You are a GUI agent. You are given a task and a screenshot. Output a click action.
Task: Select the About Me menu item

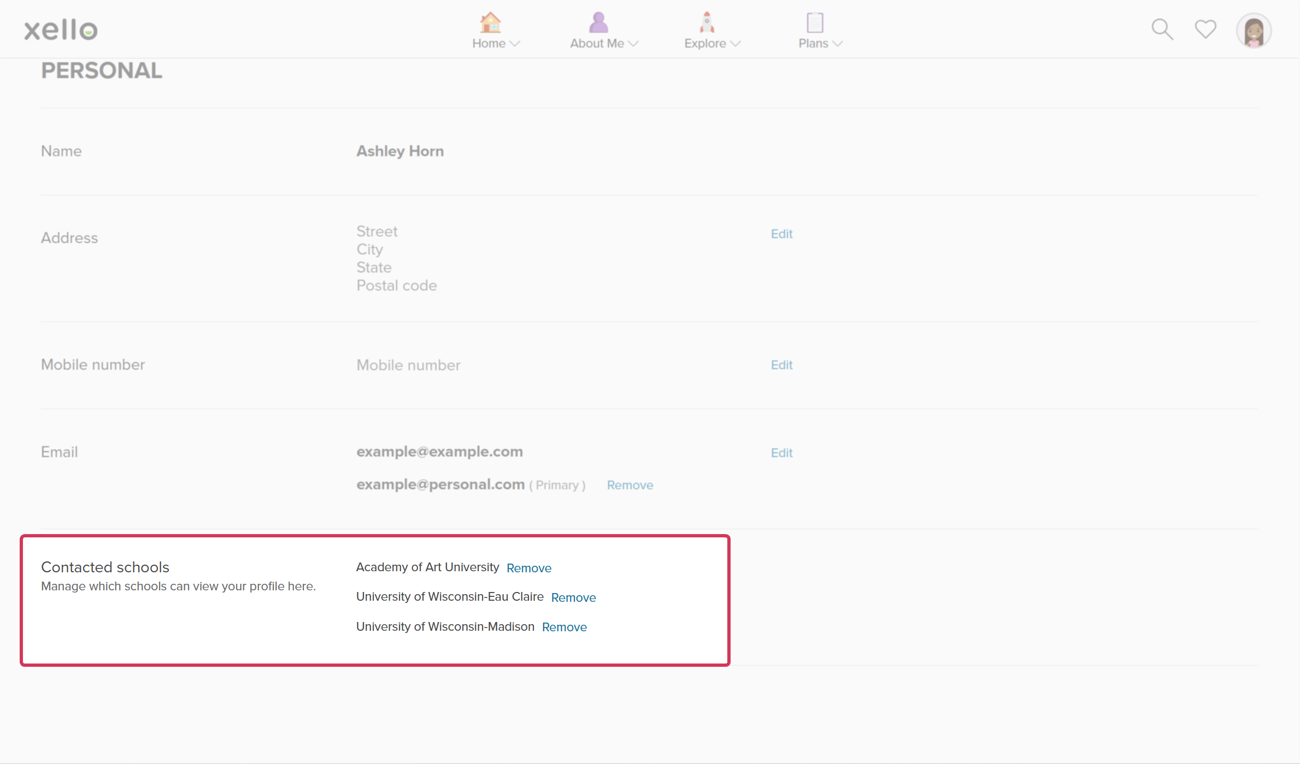(597, 43)
